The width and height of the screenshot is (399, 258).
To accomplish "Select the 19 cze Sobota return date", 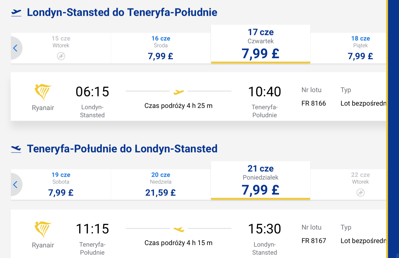I will (x=61, y=185).
